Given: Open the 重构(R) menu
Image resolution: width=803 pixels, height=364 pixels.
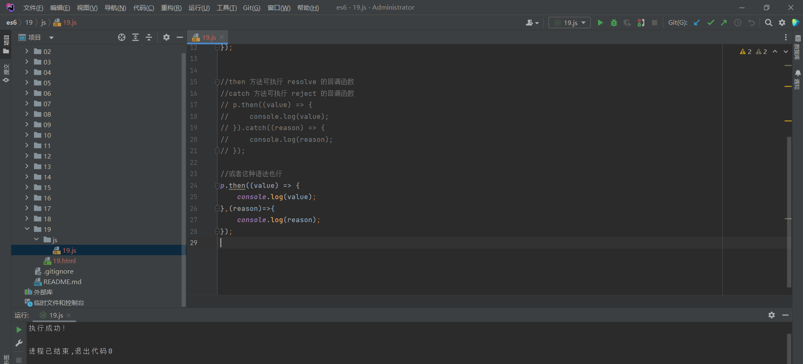Looking at the screenshot, I should click(171, 8).
